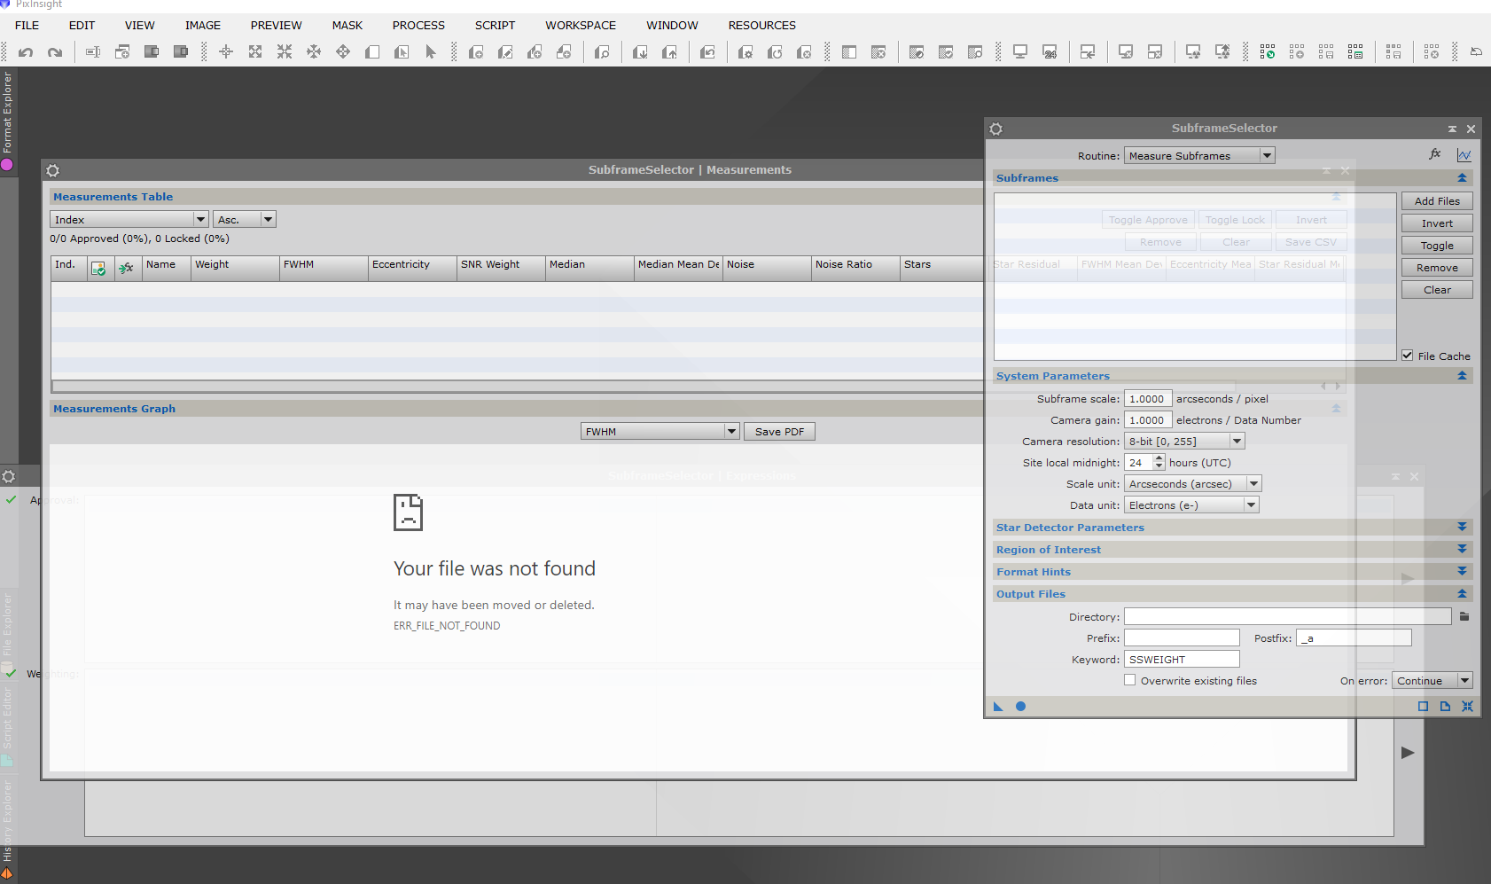Image resolution: width=1491 pixels, height=884 pixels.
Task: Click the Add Files button
Action: (x=1437, y=201)
